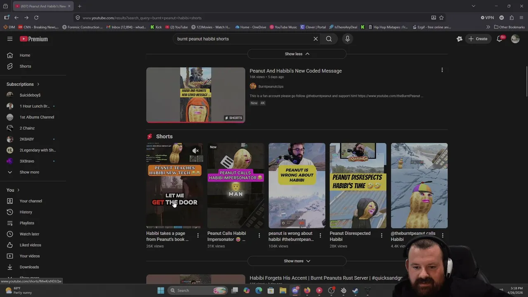Open Windows Start button on taskbar
The width and height of the screenshot is (528, 297).
161,290
